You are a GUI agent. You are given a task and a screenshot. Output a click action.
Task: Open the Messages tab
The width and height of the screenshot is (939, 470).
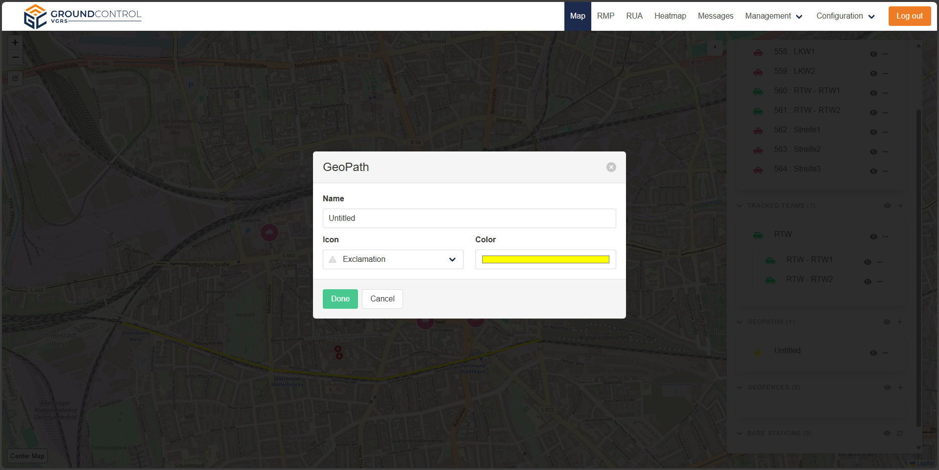715,16
